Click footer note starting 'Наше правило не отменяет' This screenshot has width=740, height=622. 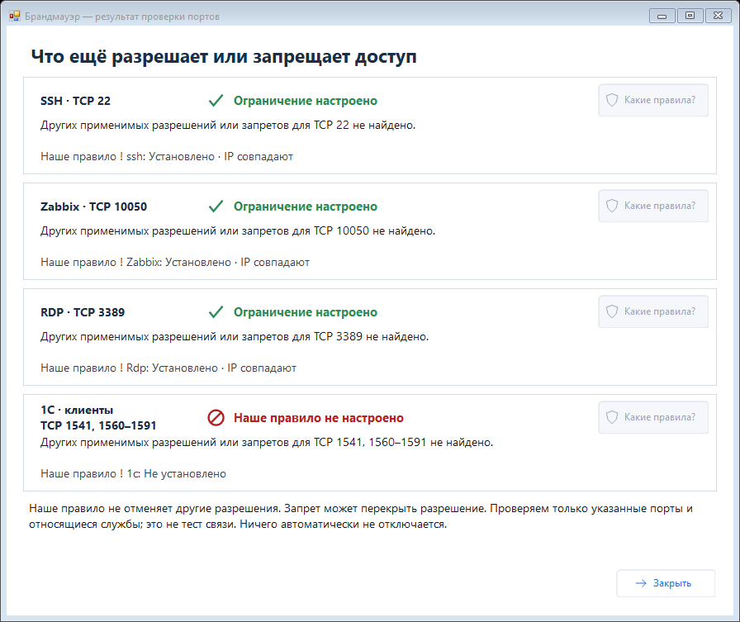(x=361, y=516)
